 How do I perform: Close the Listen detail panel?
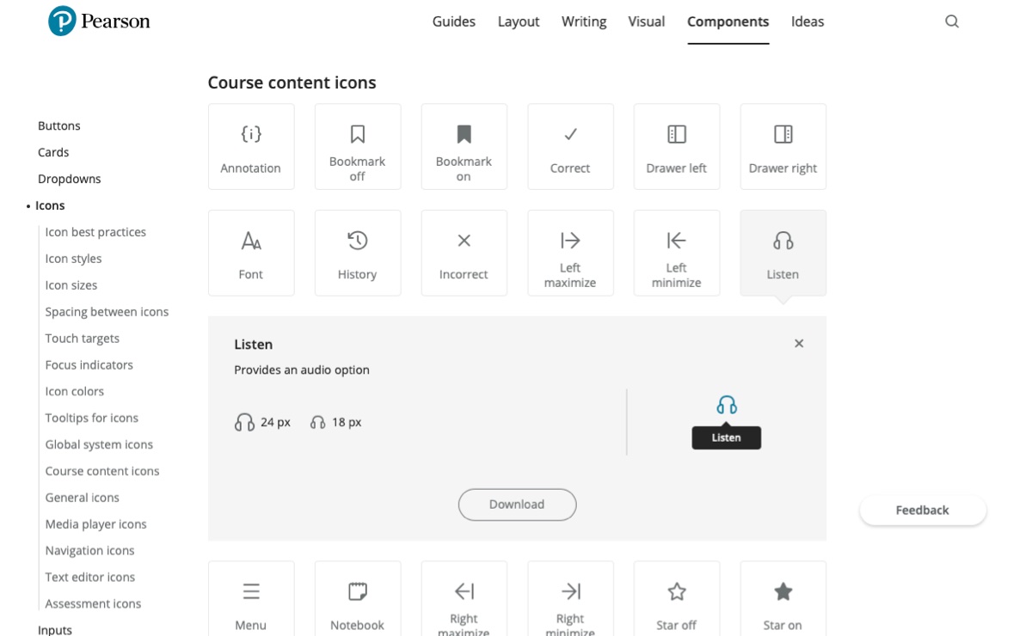click(x=799, y=344)
